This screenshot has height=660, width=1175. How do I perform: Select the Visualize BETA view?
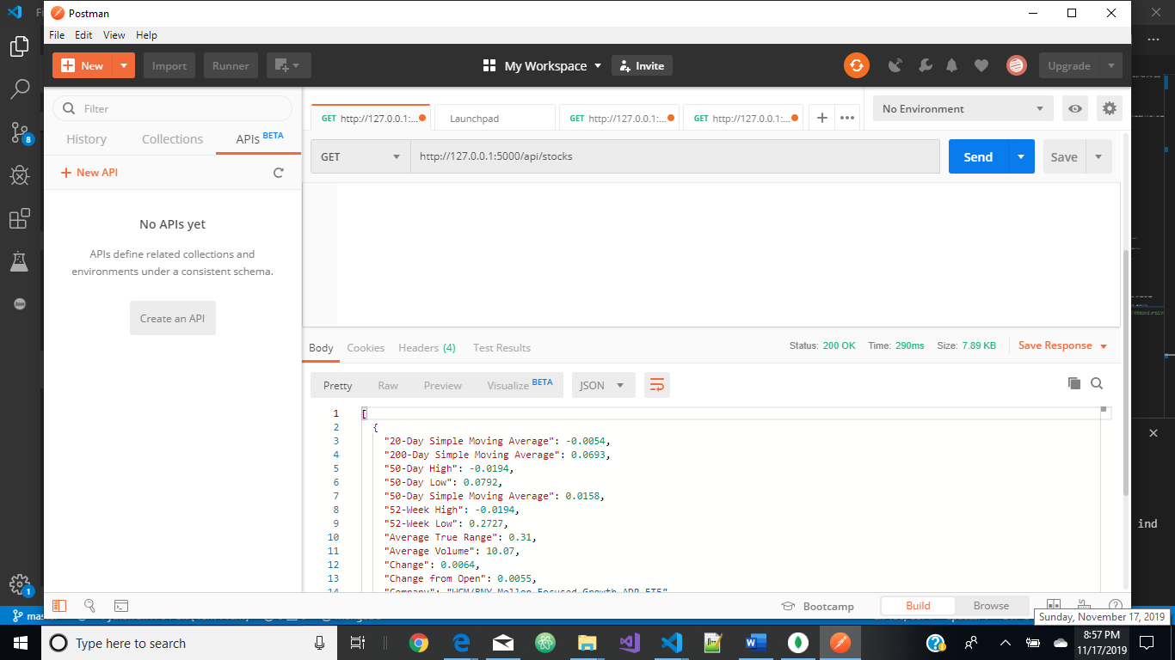tap(520, 385)
